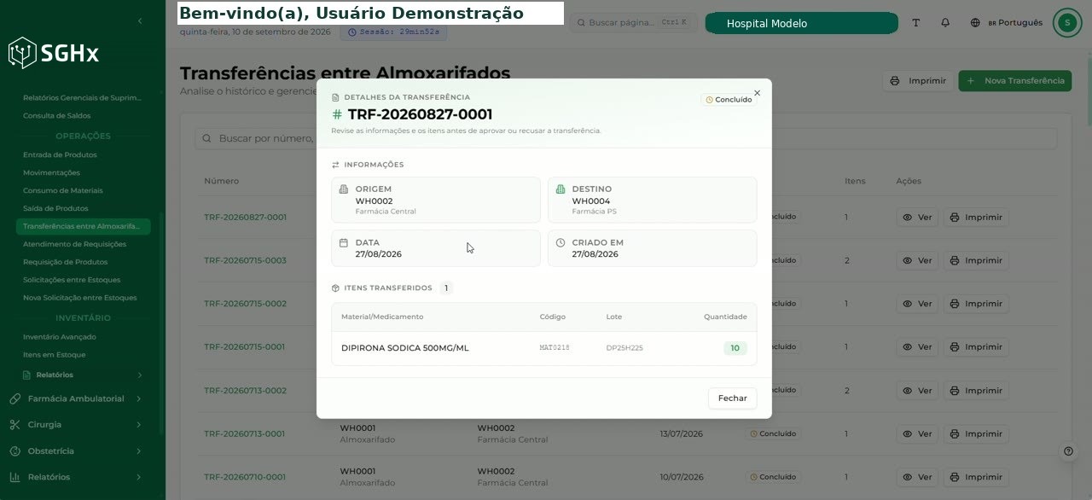
Task: Click the Cirurgia scissors icon
Action: click(x=15, y=425)
